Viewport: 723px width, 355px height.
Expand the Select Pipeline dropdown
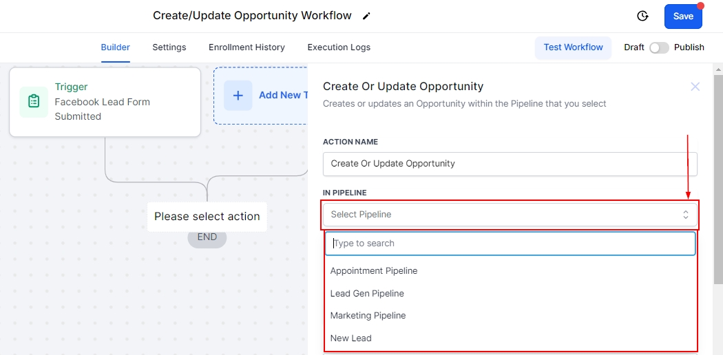click(510, 215)
